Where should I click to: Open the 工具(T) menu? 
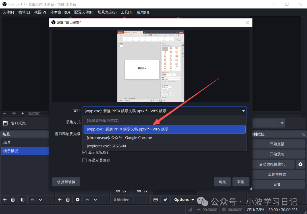[x=126, y=12]
